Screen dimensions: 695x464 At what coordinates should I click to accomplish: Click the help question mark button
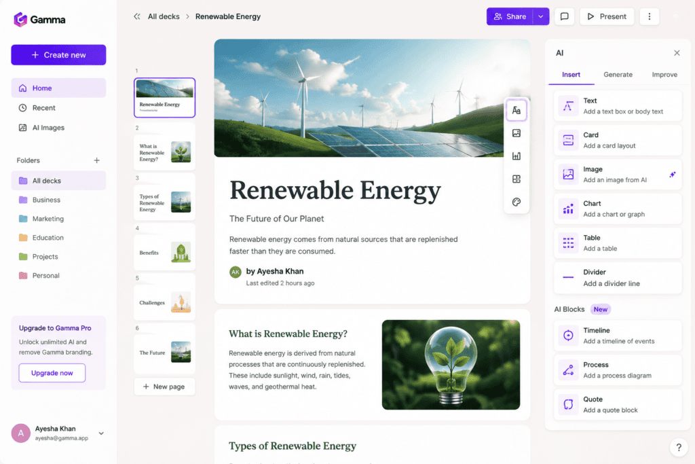click(x=679, y=447)
